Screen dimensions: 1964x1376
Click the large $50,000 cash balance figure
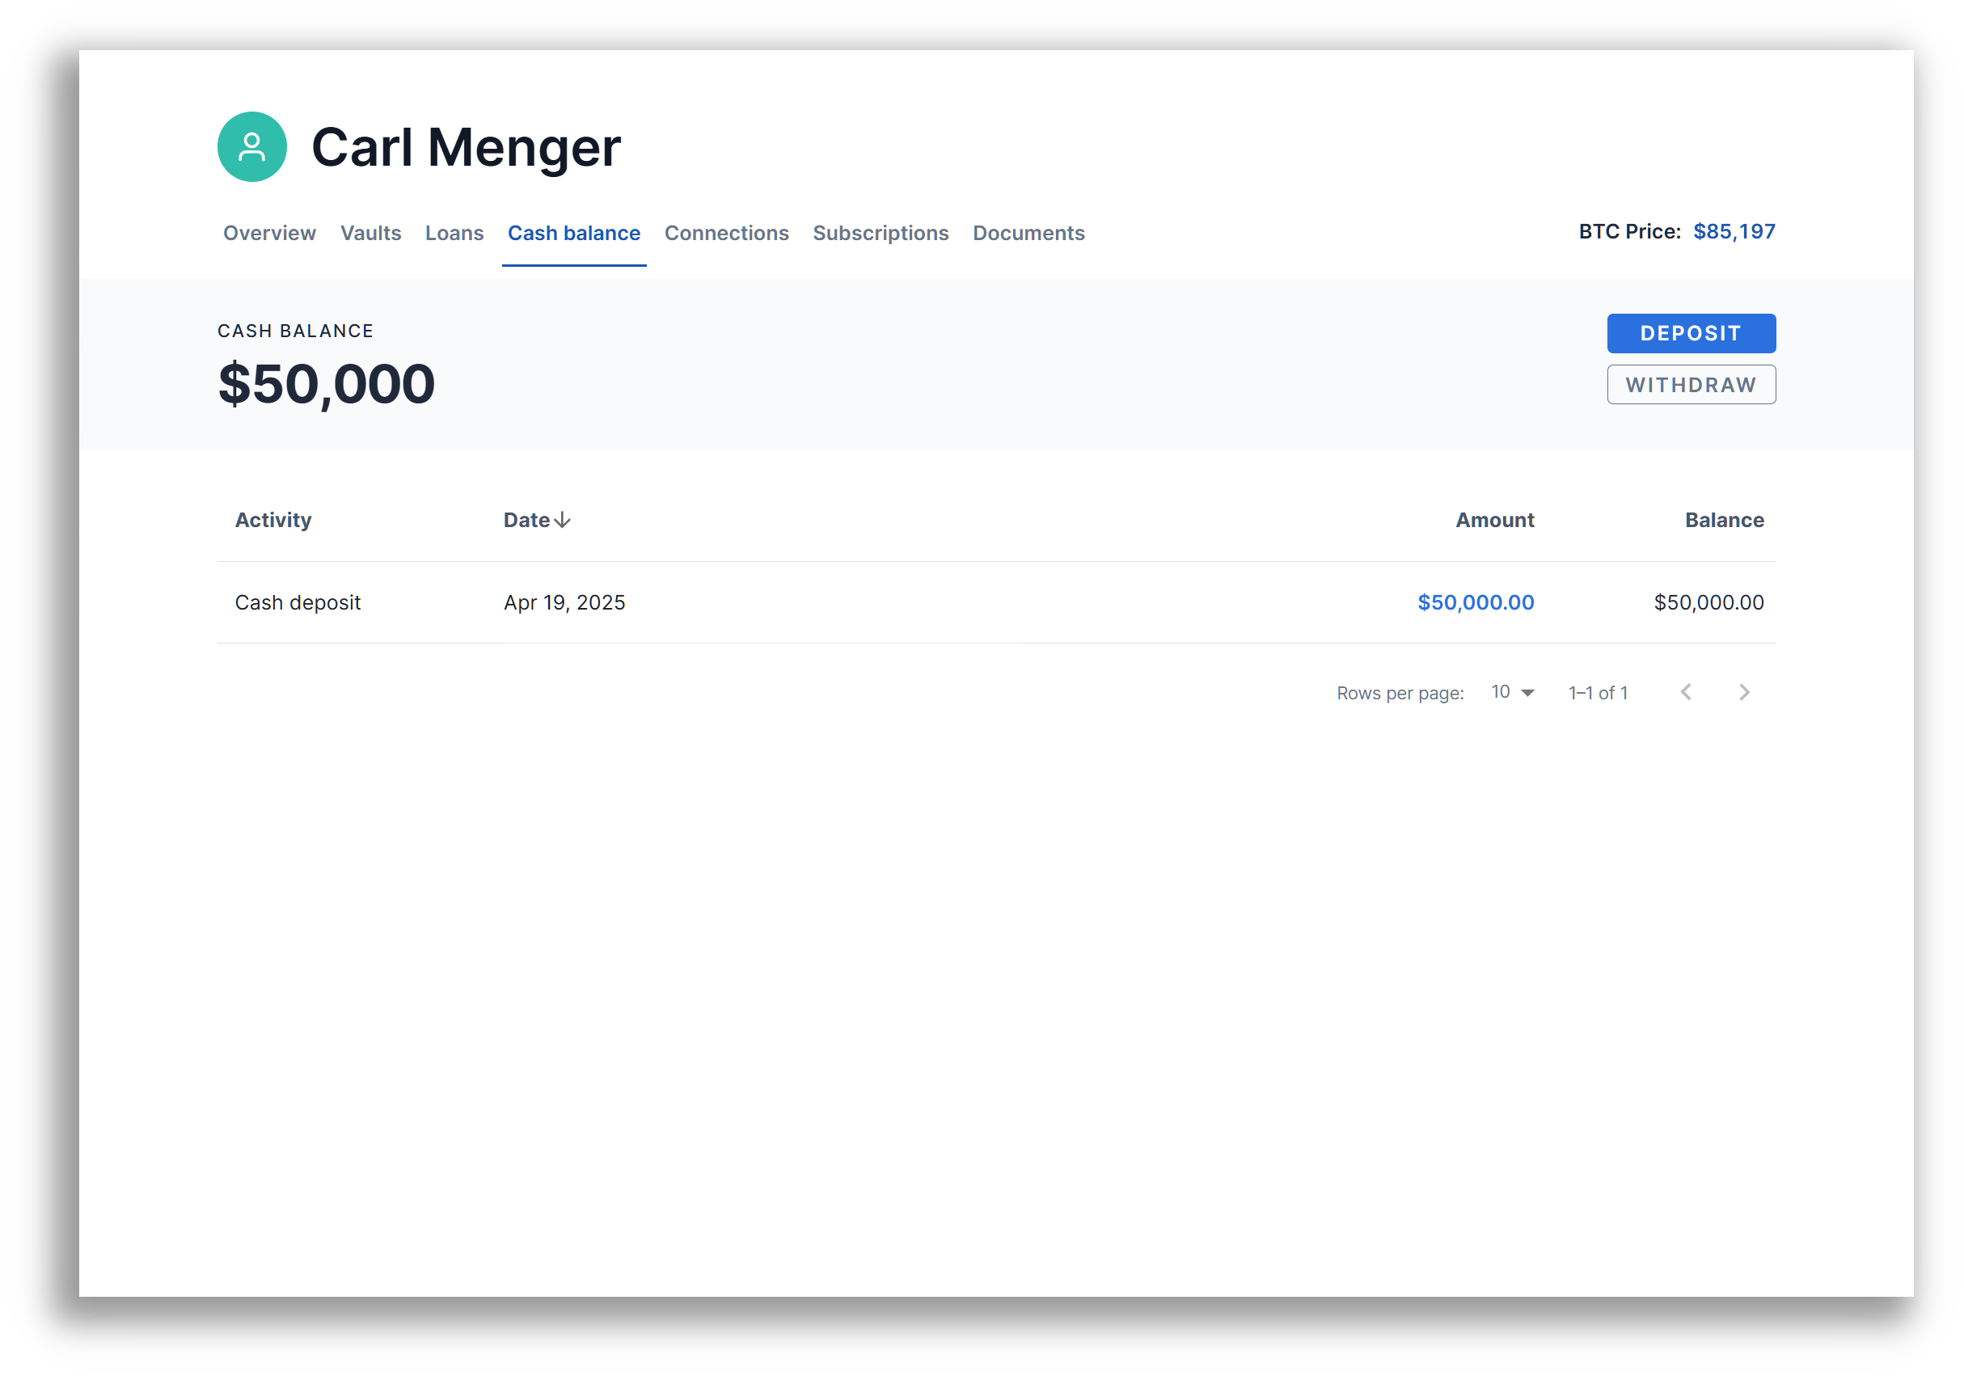point(326,383)
